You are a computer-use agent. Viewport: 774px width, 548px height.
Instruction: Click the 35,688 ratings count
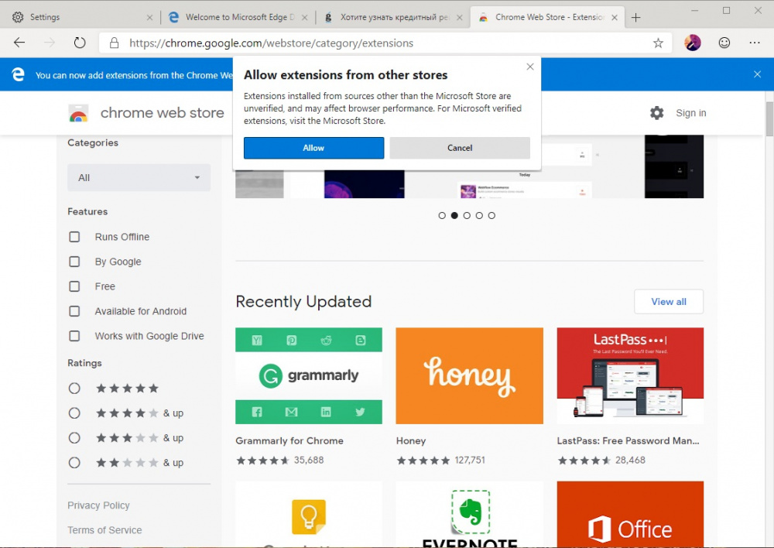click(309, 461)
